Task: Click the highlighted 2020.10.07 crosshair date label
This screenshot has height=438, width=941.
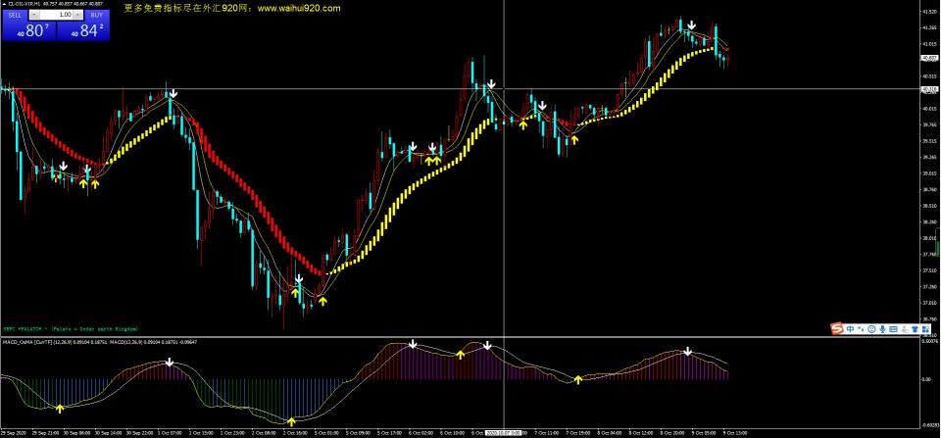Action: pos(503,432)
